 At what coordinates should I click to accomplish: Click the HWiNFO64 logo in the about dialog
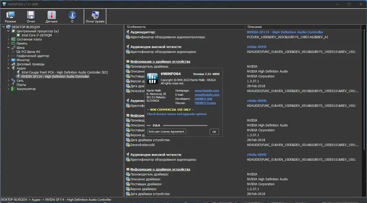coord(152,78)
